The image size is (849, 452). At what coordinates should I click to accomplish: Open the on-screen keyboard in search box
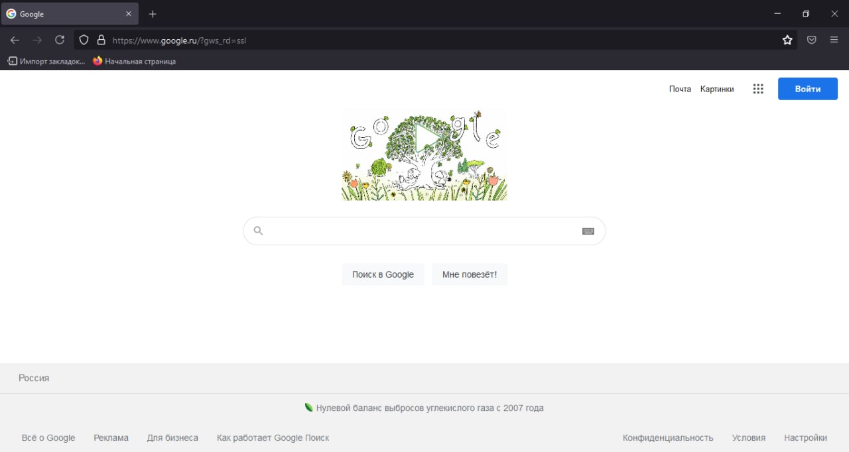click(588, 231)
